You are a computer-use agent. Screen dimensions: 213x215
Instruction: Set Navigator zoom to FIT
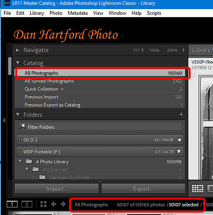(x=136, y=50)
